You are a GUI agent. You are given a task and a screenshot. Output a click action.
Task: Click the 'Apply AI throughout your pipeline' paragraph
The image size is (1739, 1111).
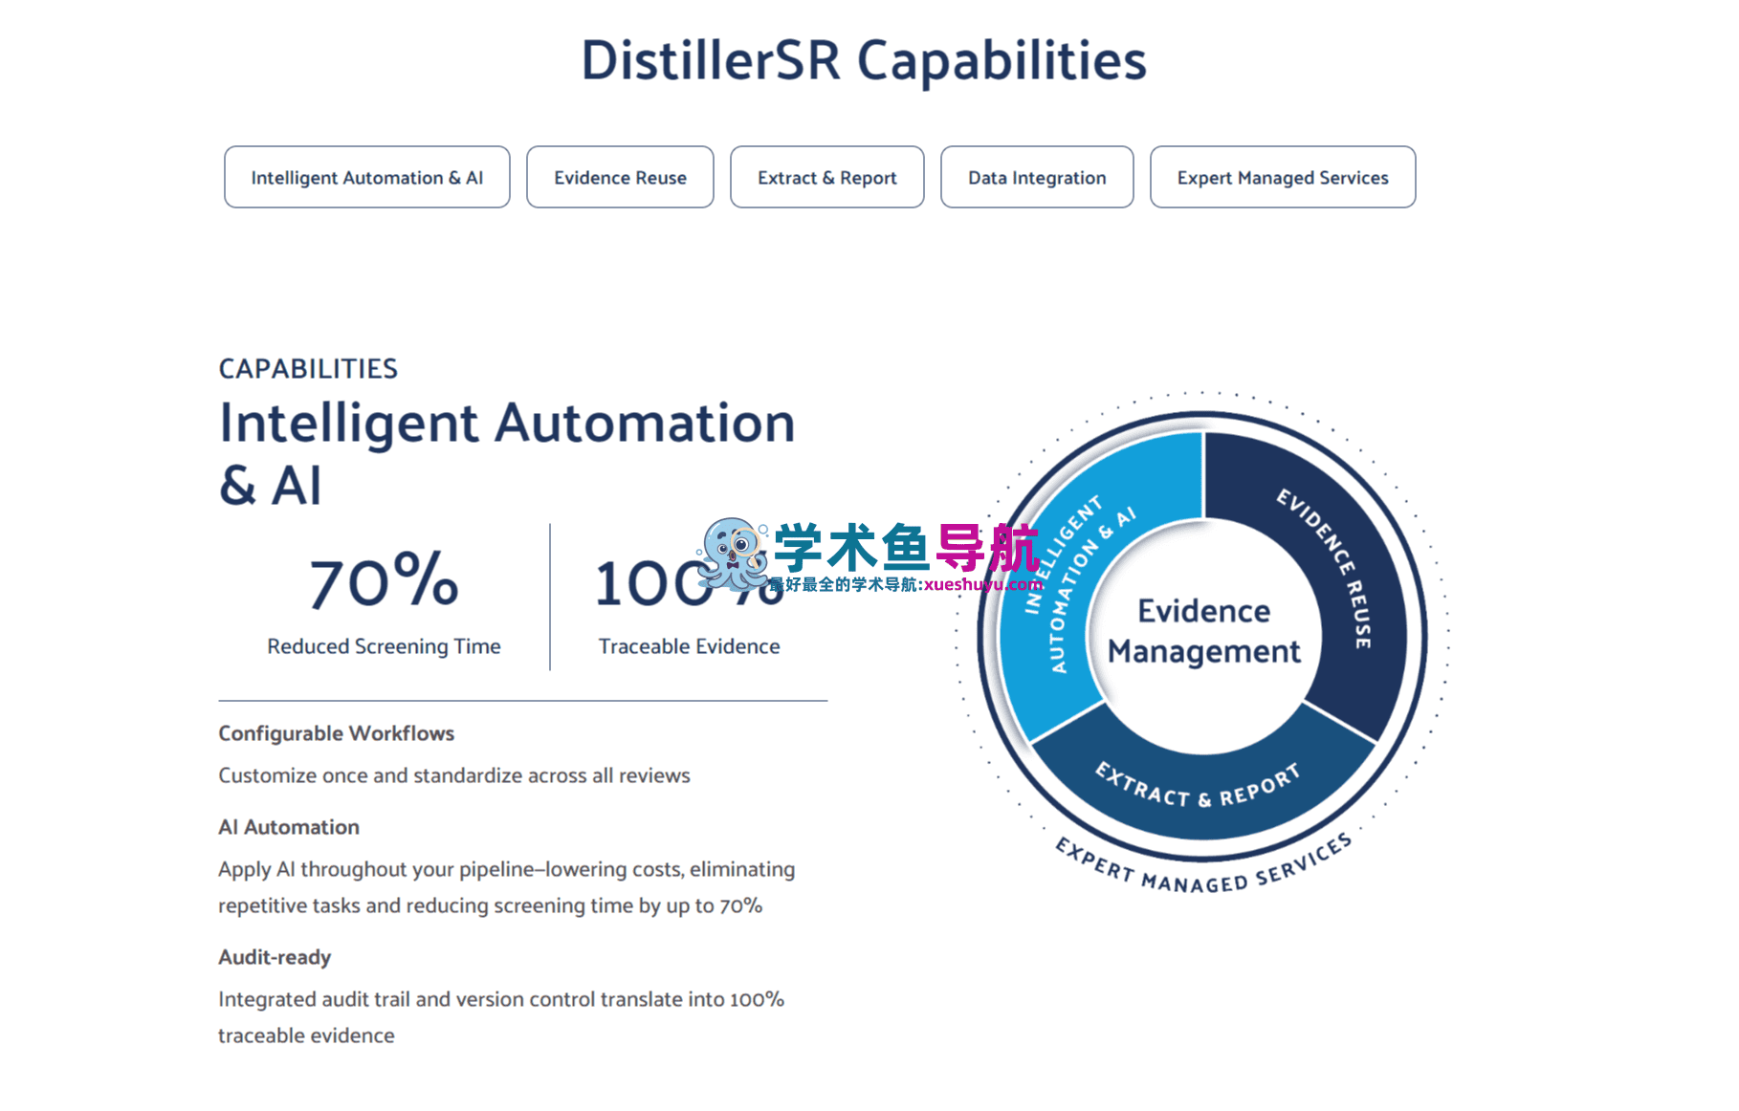[x=506, y=887]
